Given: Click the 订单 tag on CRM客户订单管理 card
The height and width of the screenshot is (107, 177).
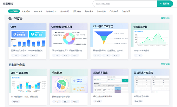Looking at the screenshot, I should tap(106, 55).
